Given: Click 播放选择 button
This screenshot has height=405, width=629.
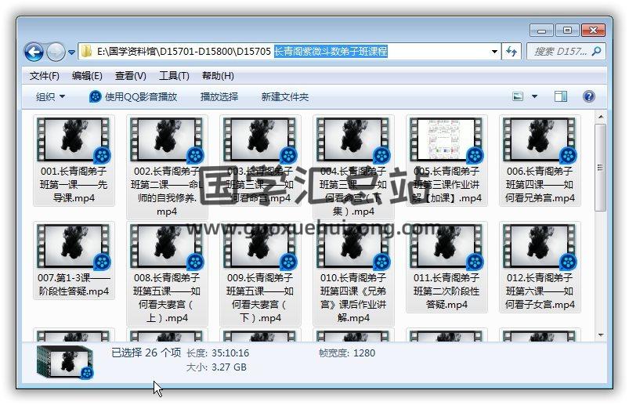Looking at the screenshot, I should click(219, 96).
